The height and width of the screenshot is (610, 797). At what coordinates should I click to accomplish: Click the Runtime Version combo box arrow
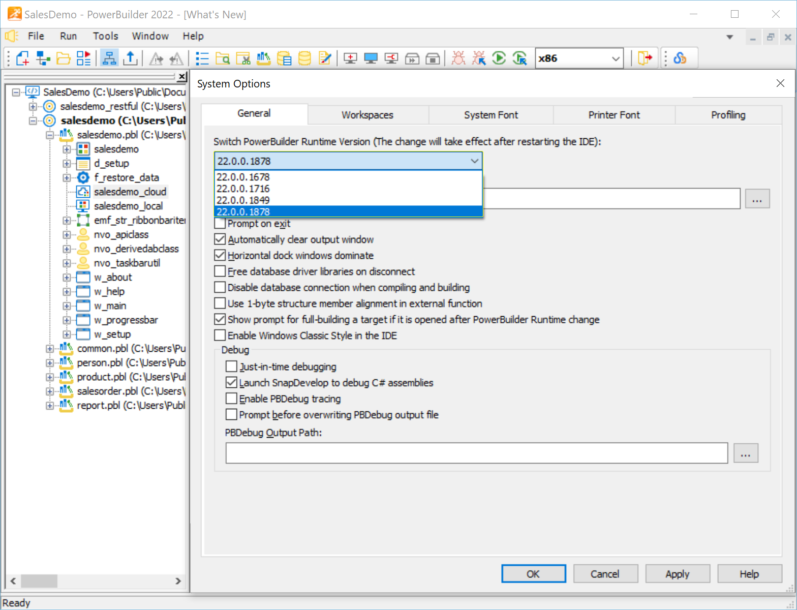474,161
